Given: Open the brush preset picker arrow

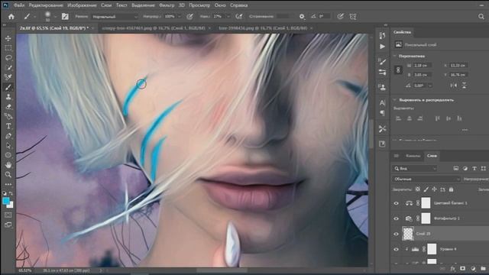Looking at the screenshot, I should pos(55,17).
